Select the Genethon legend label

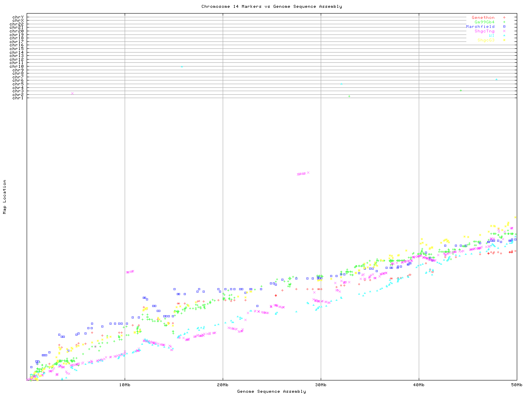tap(483, 18)
